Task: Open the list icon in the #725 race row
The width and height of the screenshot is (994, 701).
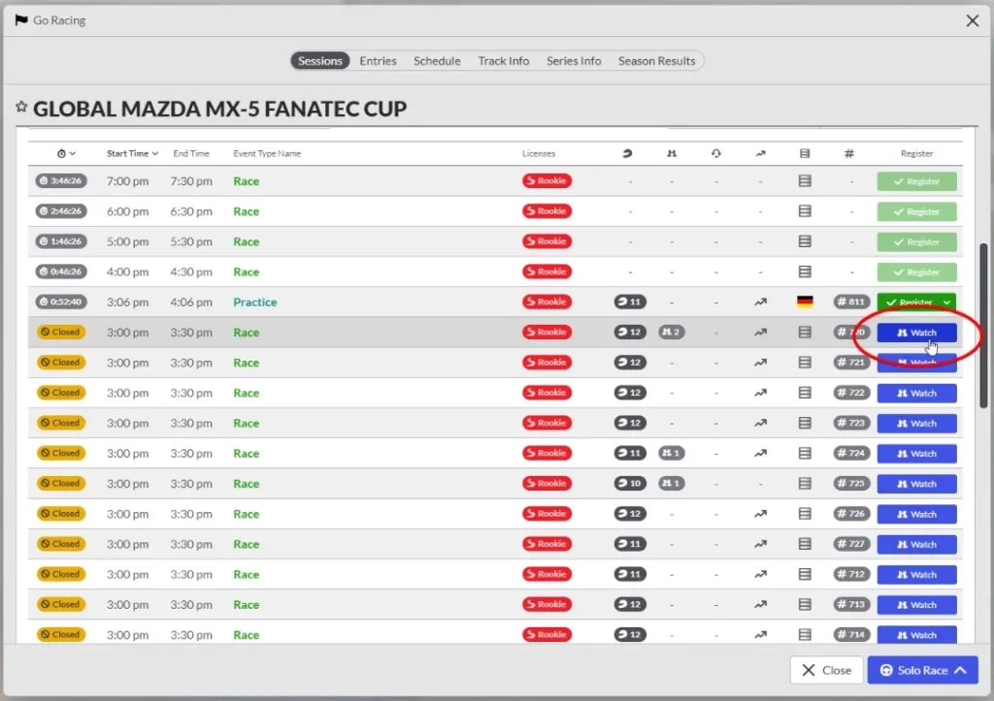Action: pos(805,484)
